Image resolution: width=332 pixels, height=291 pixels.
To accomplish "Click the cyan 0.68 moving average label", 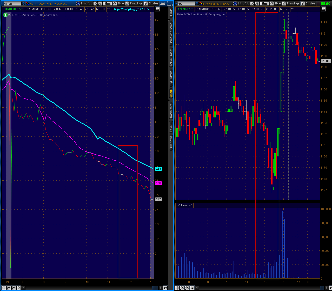I will (x=158, y=169).
